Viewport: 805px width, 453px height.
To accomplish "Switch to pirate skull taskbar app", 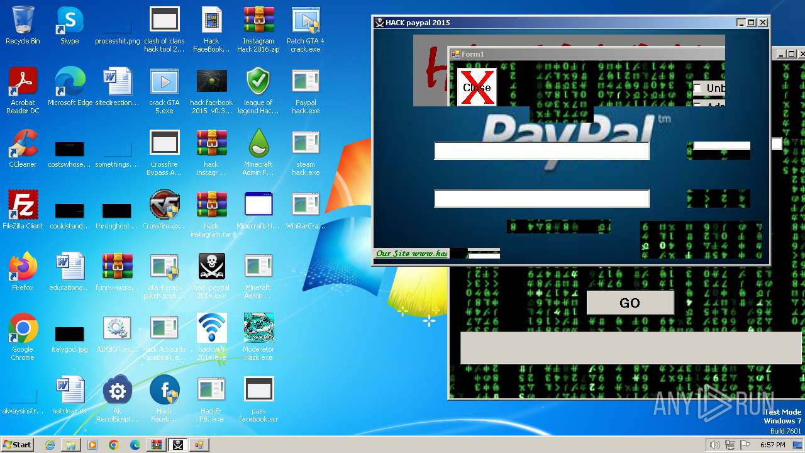I will pyautogui.click(x=178, y=445).
